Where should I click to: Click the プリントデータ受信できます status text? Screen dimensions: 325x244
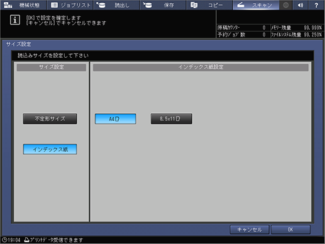(x=57, y=240)
